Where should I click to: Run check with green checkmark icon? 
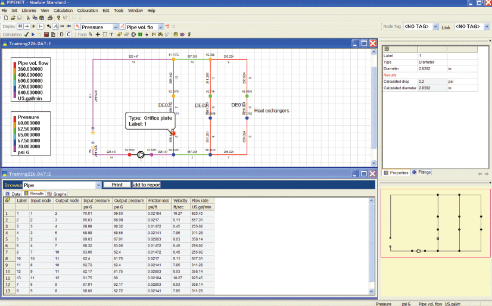(x=26, y=35)
